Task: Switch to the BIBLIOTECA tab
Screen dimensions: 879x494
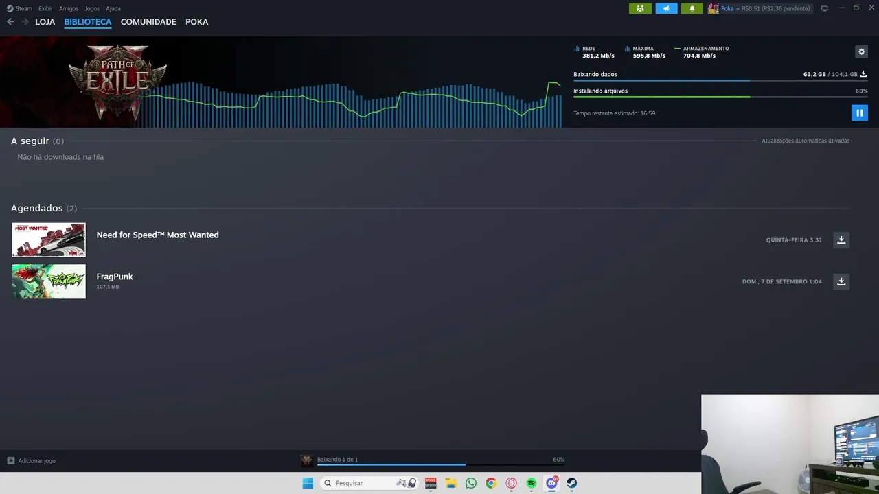Action: [x=88, y=22]
